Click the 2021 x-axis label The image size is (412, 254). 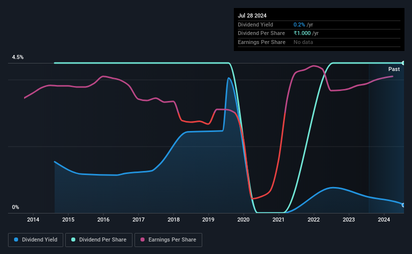tap(279, 219)
